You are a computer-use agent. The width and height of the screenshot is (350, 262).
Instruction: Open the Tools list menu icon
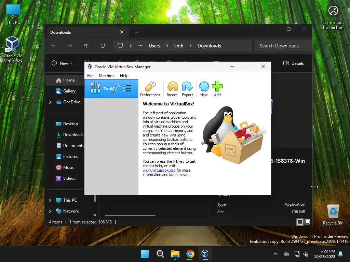point(127,88)
